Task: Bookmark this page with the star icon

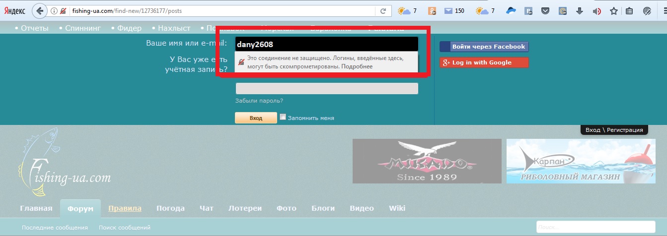Action: coord(614,11)
